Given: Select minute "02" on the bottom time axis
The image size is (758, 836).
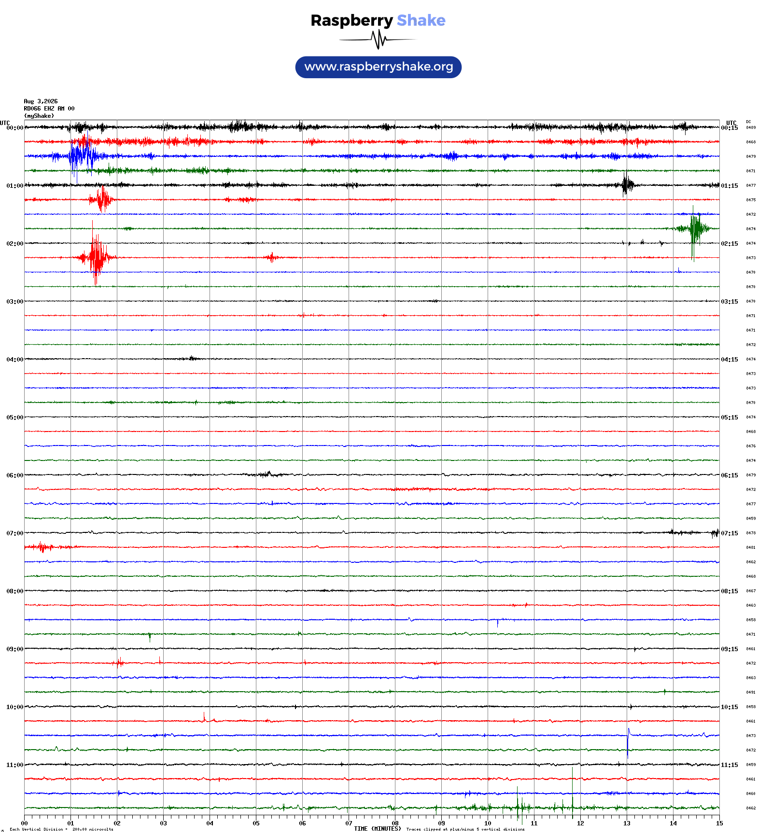Looking at the screenshot, I should 117,823.
